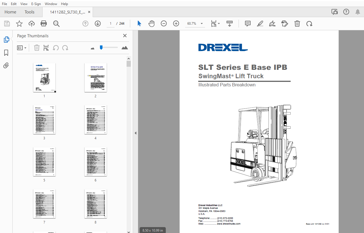Open the Page Thumbnails sidebar icon
Viewport: 364px width, 233px height.
[x=6, y=40]
